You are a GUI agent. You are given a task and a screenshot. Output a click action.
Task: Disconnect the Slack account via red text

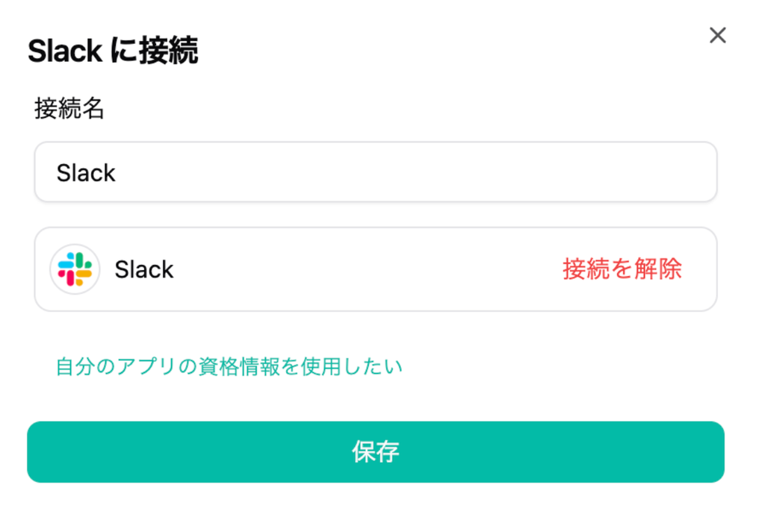tap(622, 269)
